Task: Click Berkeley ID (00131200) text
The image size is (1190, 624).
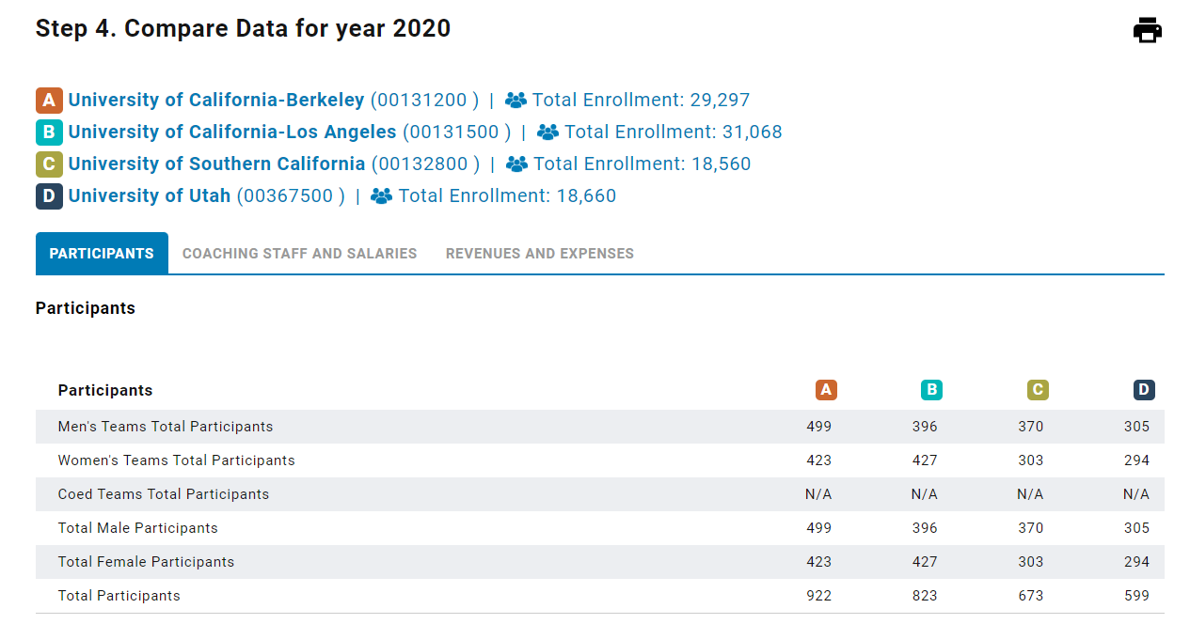Action: click(424, 101)
